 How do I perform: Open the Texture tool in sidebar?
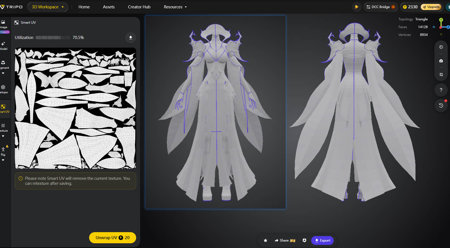(x=3, y=128)
